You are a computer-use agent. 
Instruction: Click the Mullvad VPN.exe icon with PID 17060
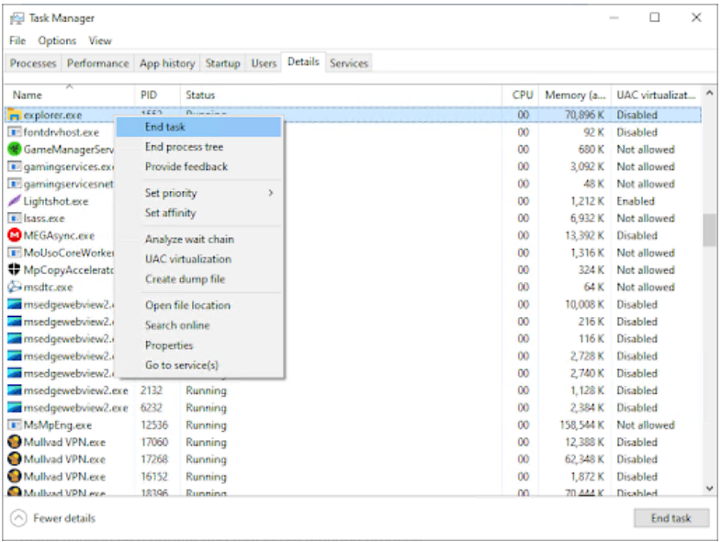tap(15, 443)
